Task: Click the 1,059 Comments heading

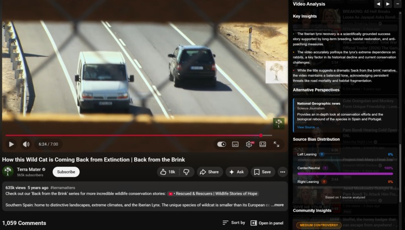Action: click(24, 223)
